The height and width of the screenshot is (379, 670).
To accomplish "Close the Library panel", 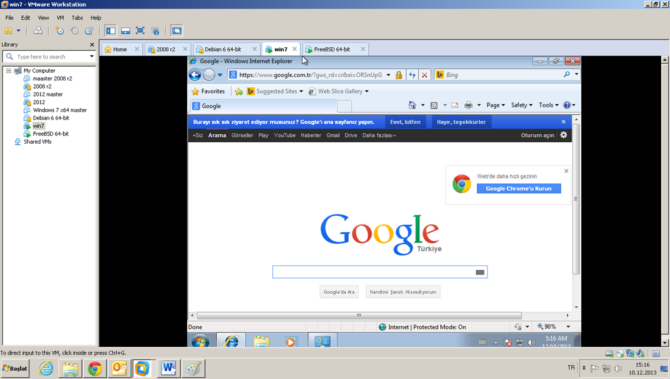I will (92, 44).
